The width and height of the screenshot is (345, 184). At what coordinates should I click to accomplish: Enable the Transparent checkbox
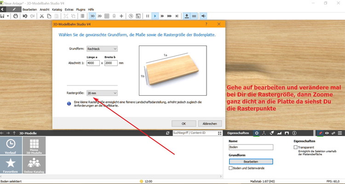click(x=295, y=147)
